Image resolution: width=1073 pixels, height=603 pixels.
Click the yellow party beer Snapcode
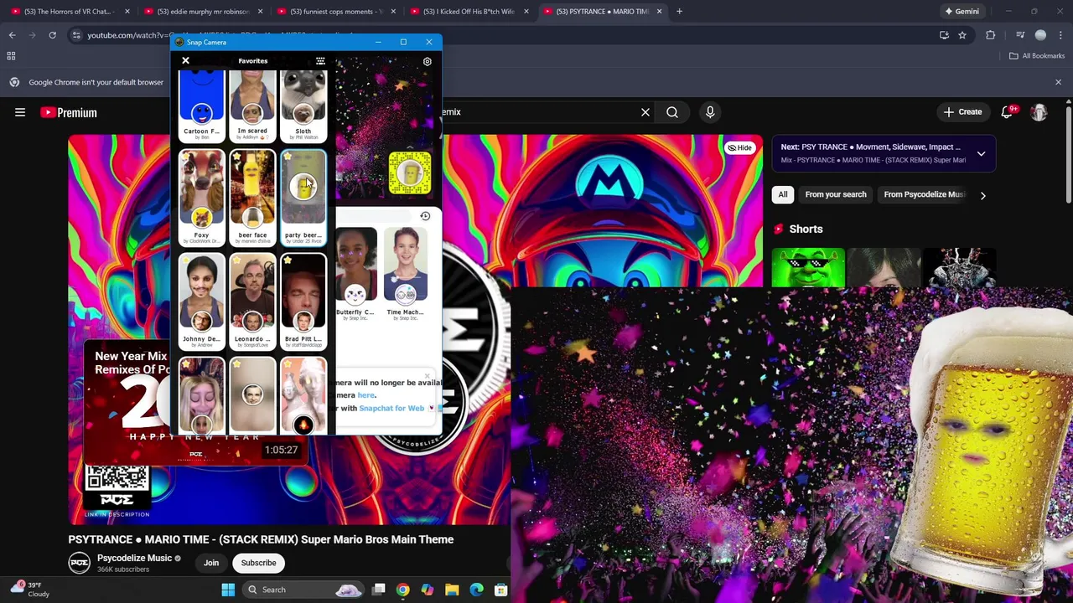409,173
